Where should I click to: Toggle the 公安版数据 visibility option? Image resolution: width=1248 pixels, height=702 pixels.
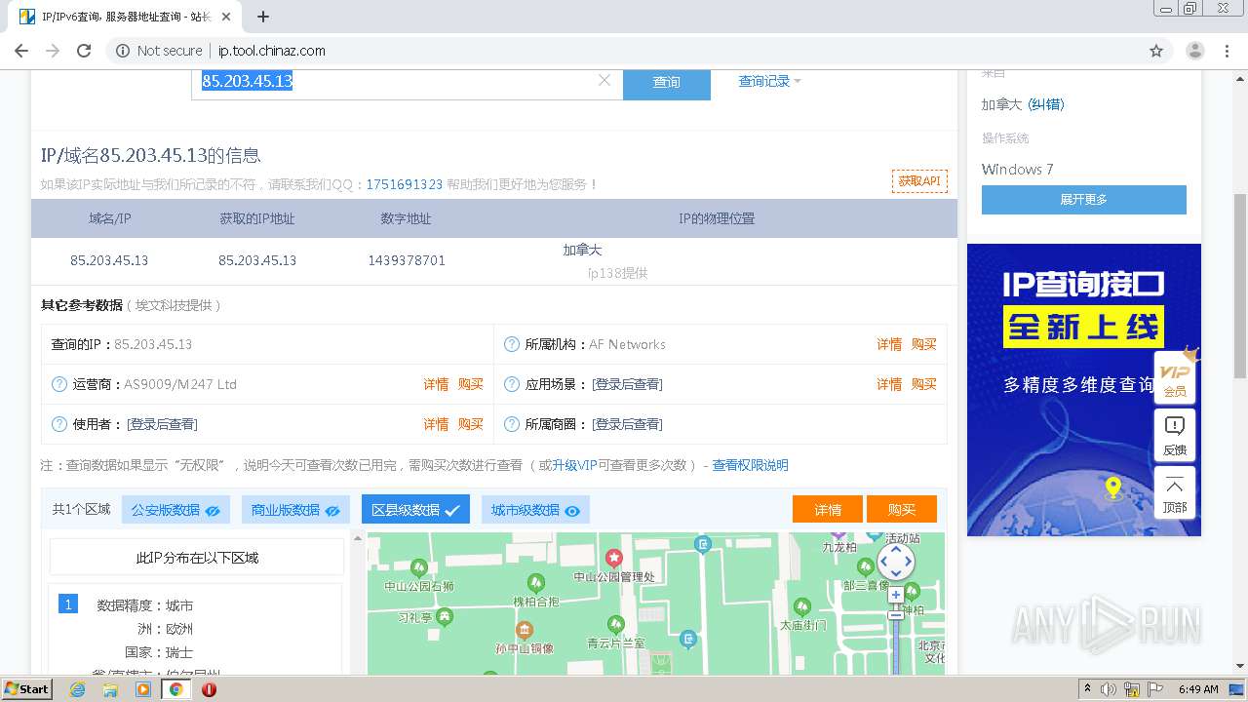coord(175,510)
